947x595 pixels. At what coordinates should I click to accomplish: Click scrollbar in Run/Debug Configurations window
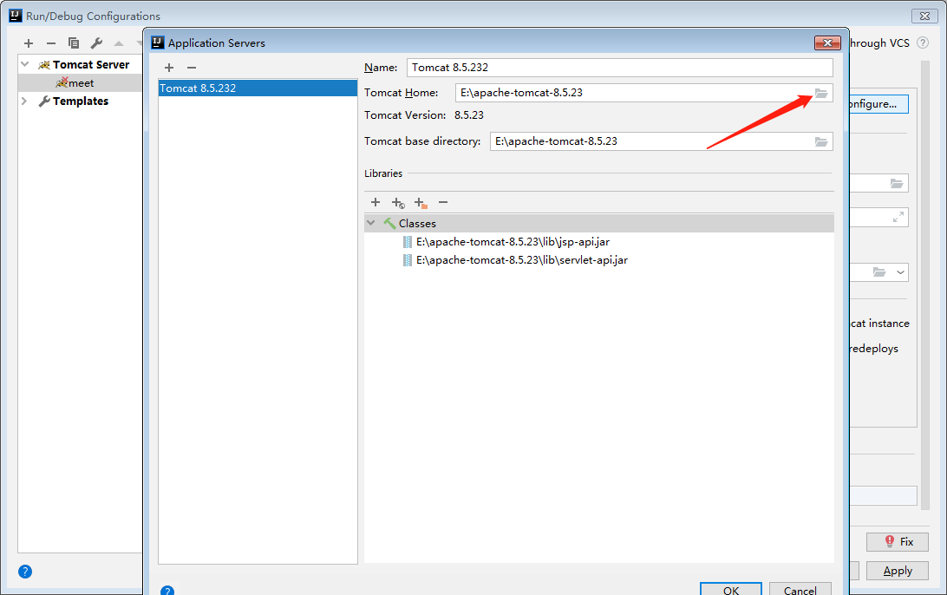click(924, 284)
